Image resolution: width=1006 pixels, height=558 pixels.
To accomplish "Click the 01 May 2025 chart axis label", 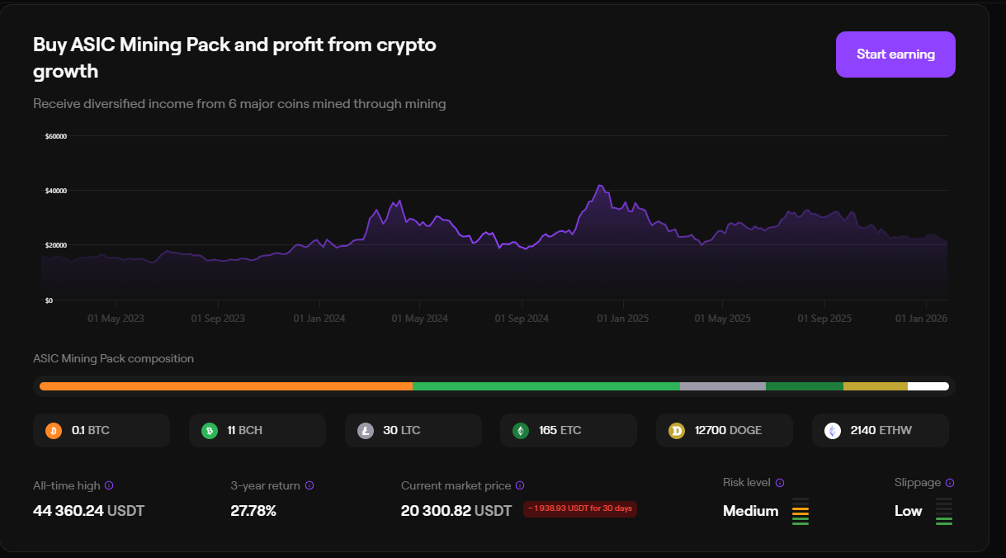I will pyautogui.click(x=723, y=319).
